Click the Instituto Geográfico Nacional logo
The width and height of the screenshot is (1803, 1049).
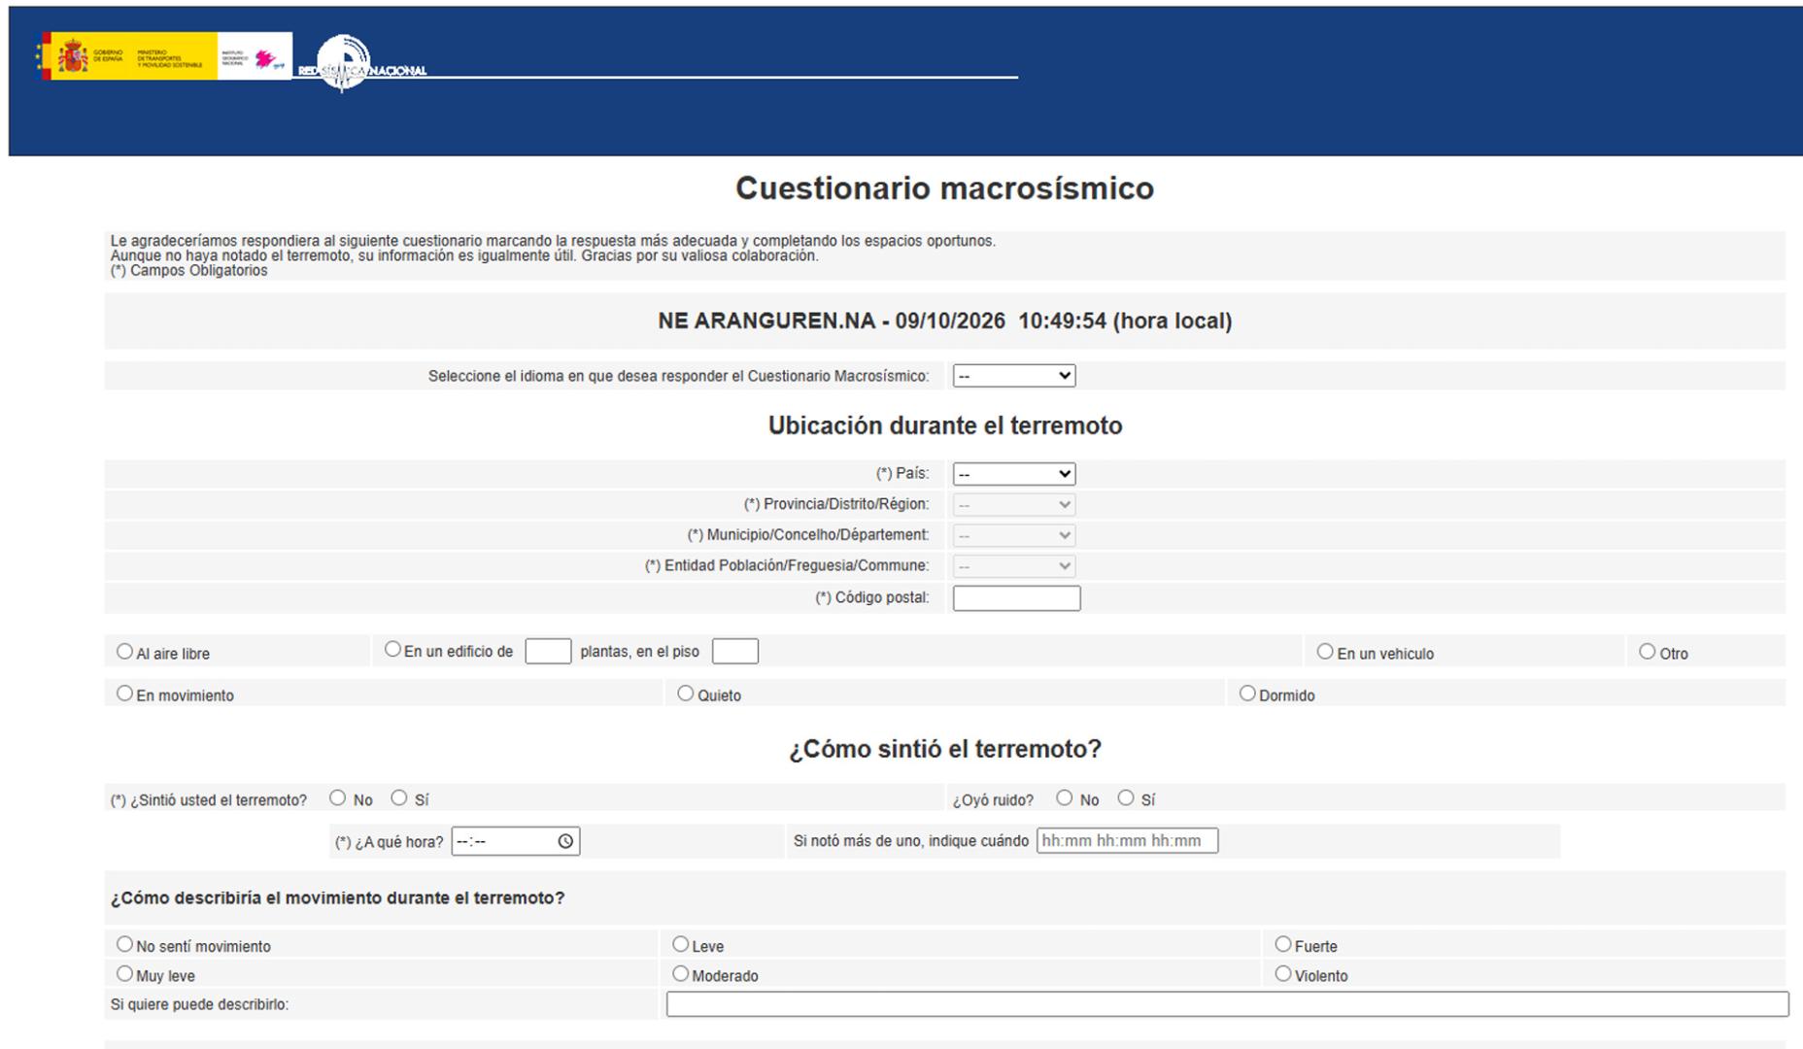coord(255,56)
